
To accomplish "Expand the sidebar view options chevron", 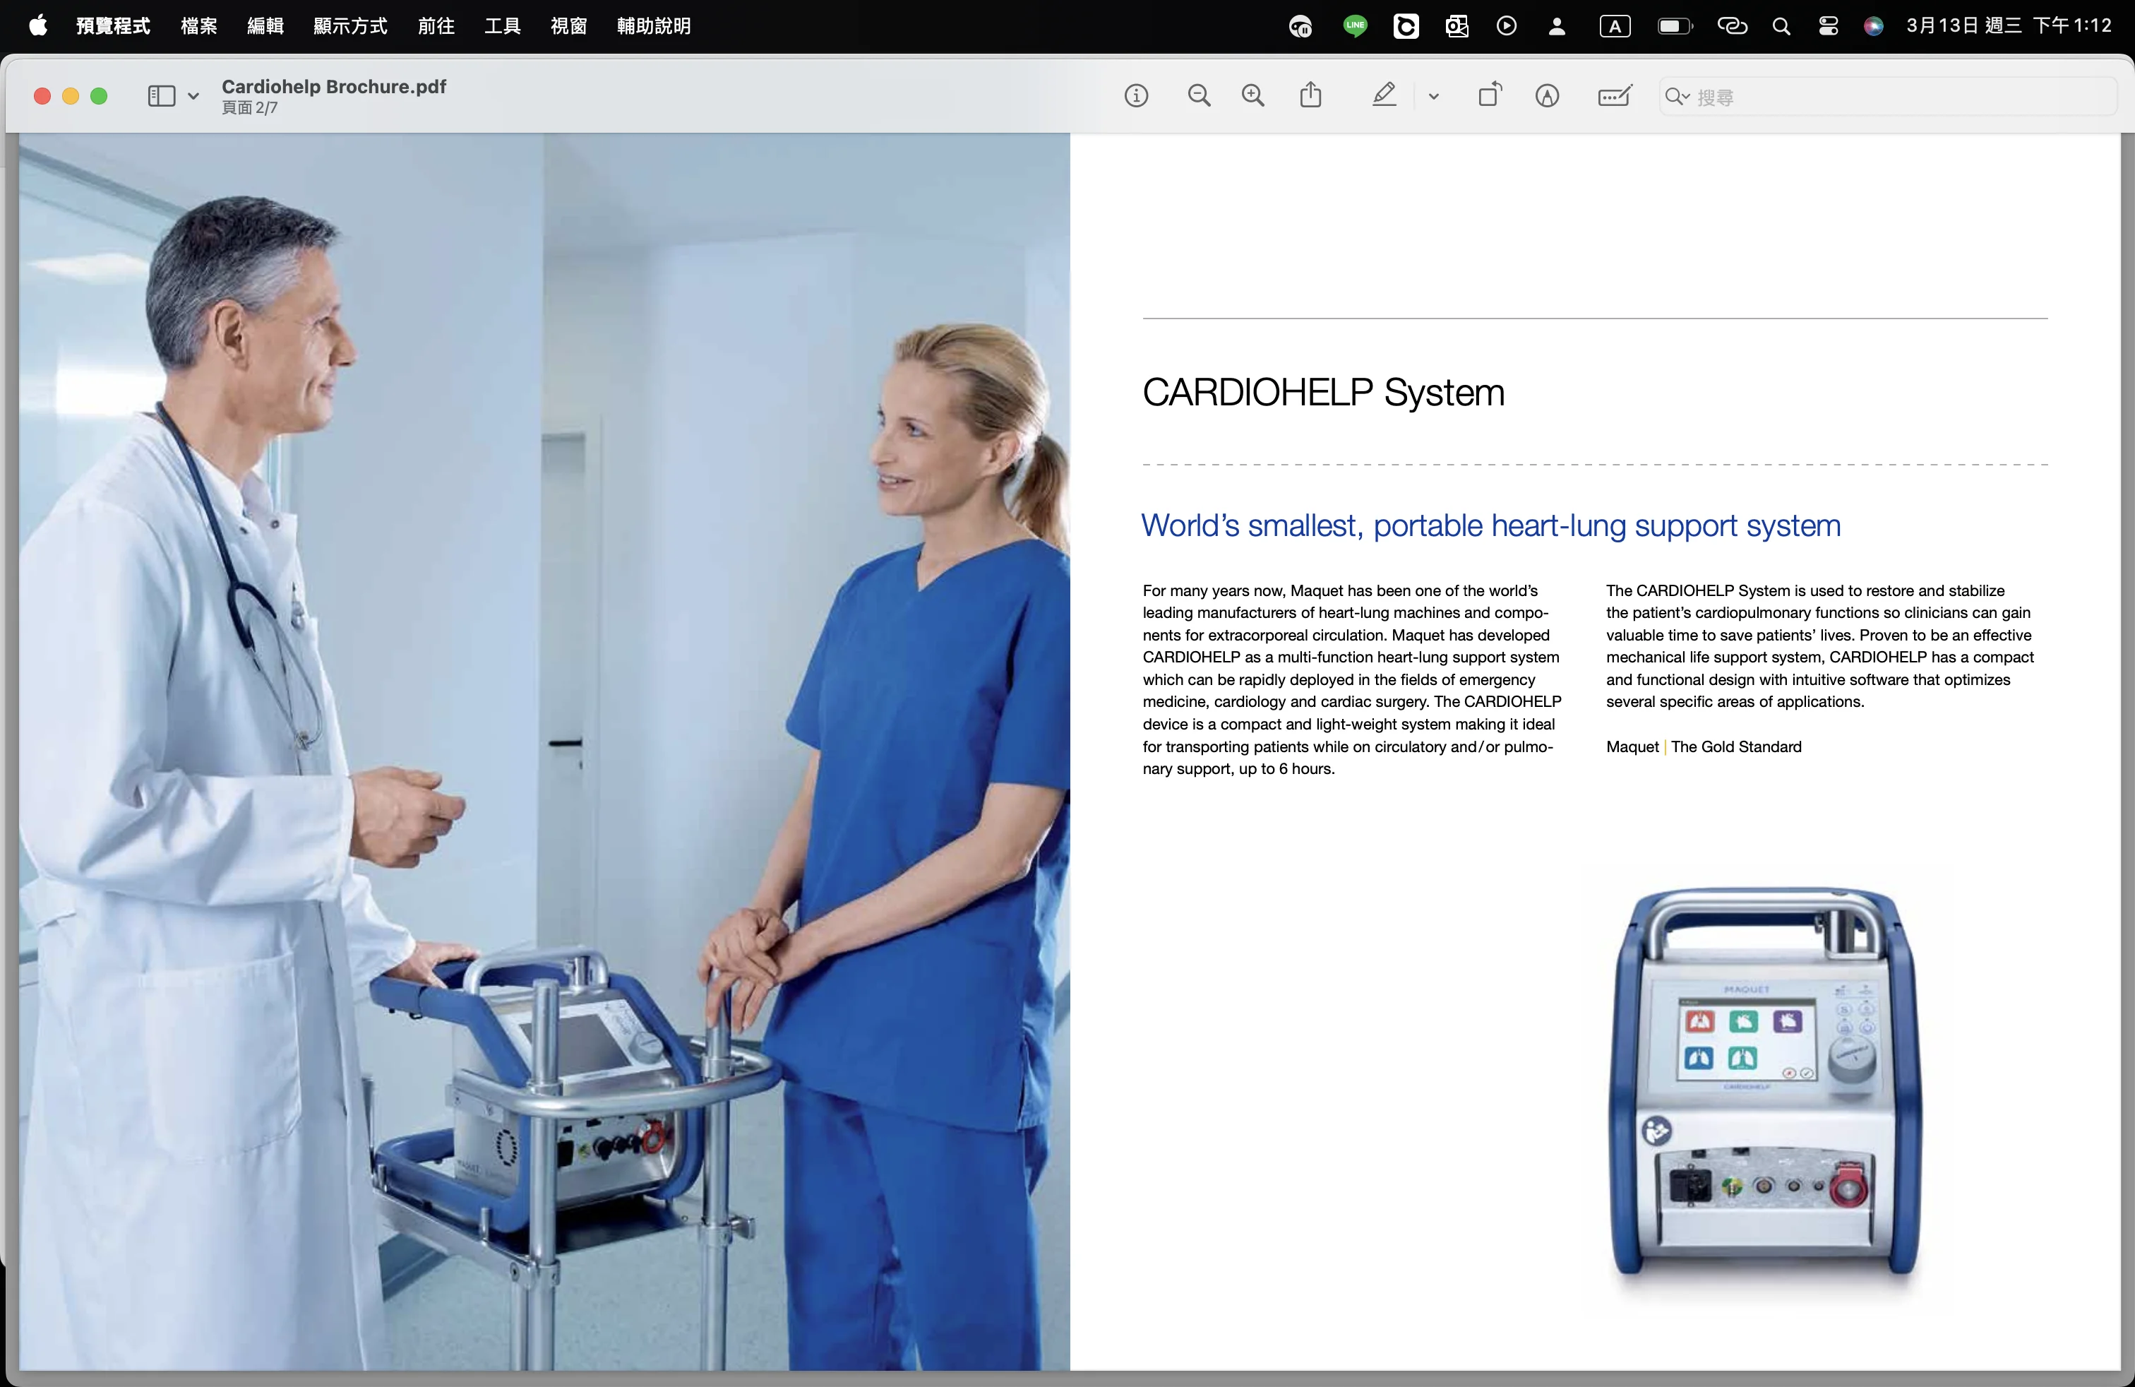I will pos(193,97).
